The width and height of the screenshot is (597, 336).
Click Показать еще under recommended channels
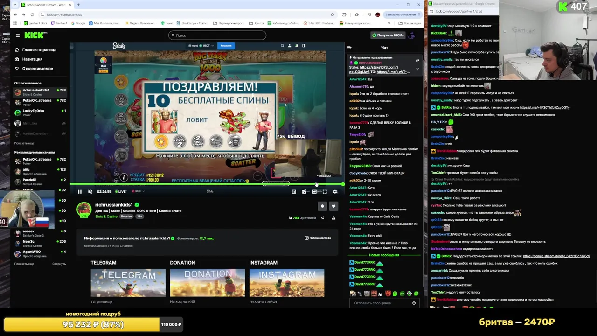click(24, 264)
